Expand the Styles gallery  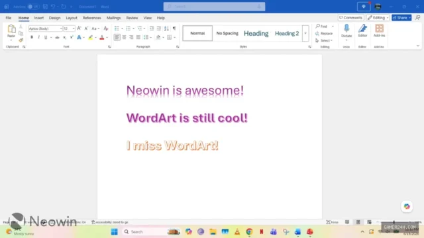(x=305, y=33)
